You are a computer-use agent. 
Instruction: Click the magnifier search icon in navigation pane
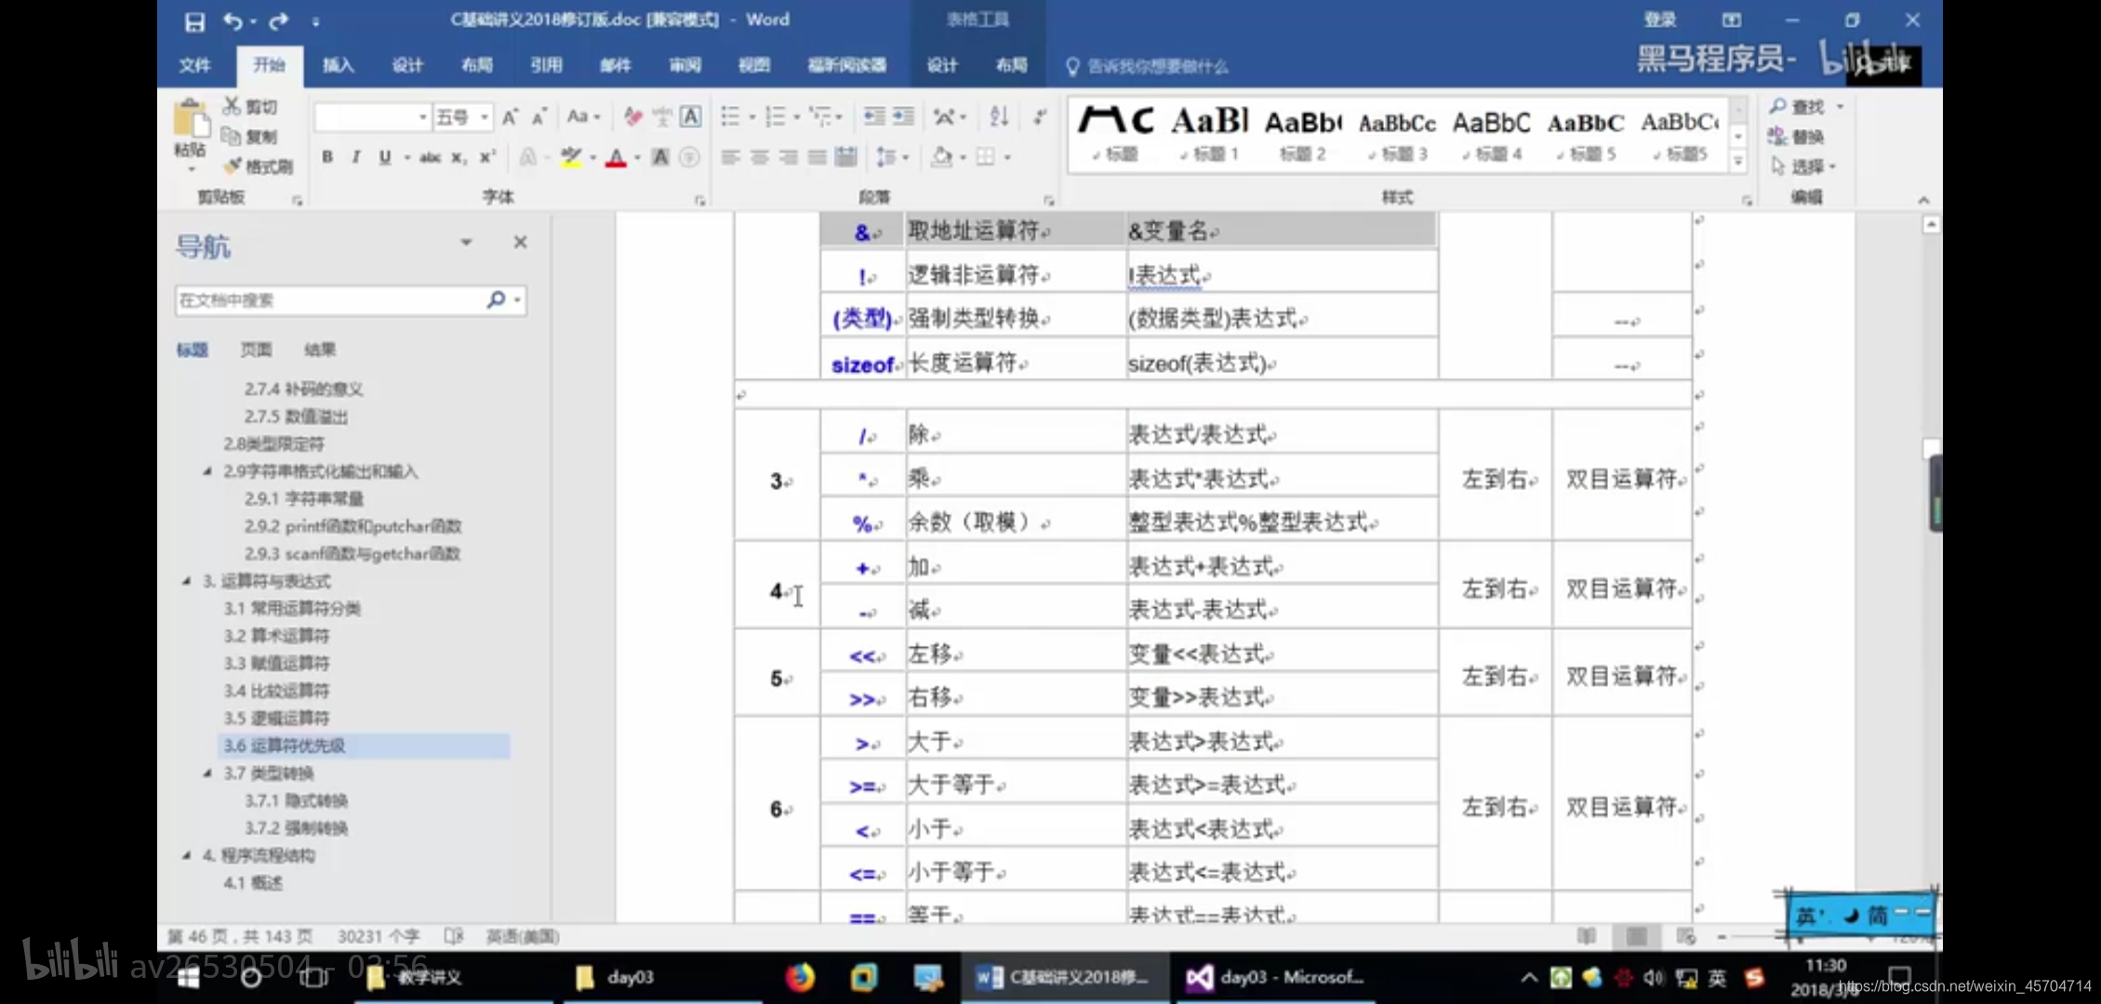[x=497, y=299]
